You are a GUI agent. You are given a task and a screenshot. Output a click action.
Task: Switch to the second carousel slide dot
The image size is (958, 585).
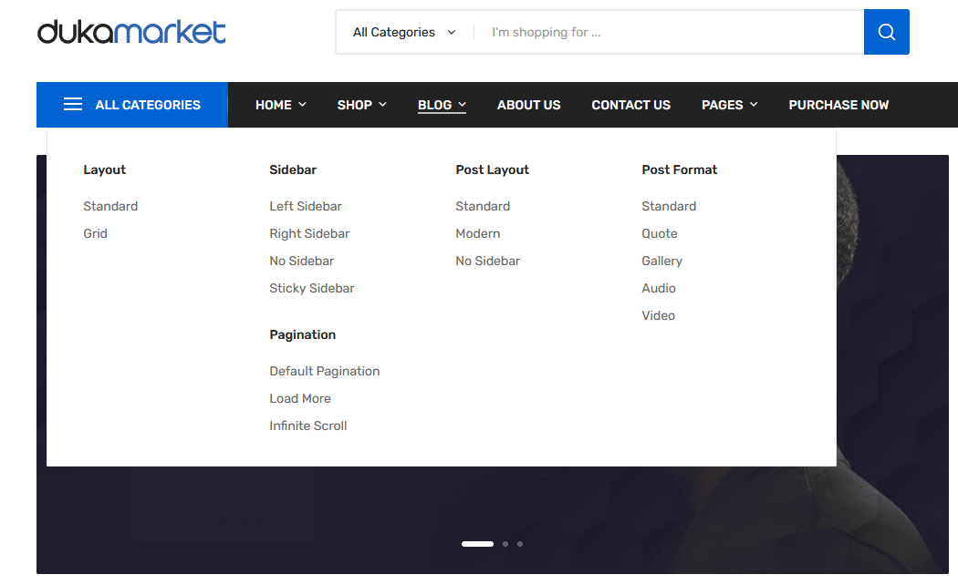click(505, 544)
